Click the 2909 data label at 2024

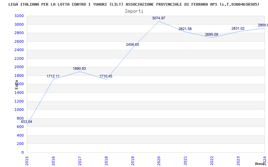tap(263, 25)
